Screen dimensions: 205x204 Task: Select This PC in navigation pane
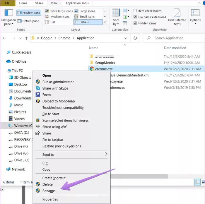click(15, 71)
